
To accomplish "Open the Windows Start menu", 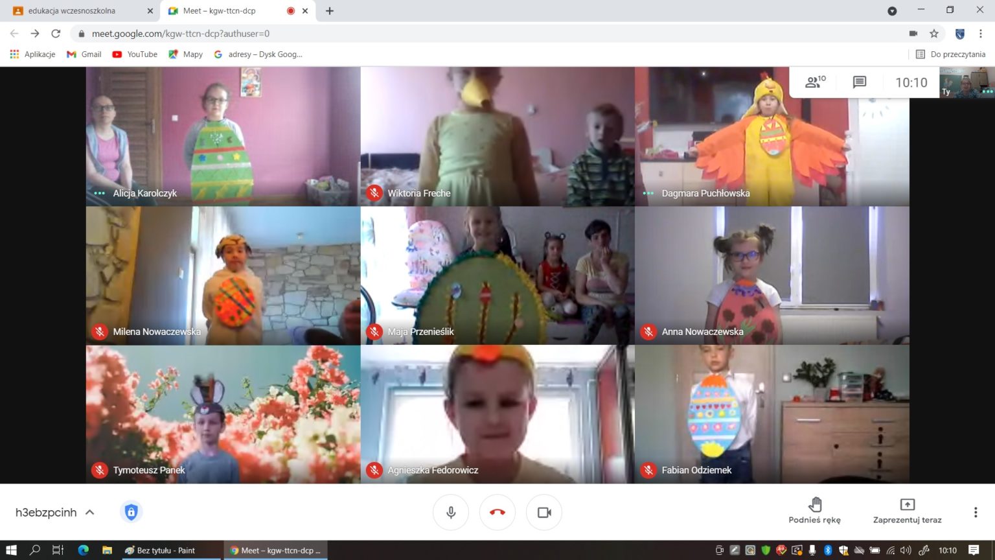I will 11,550.
